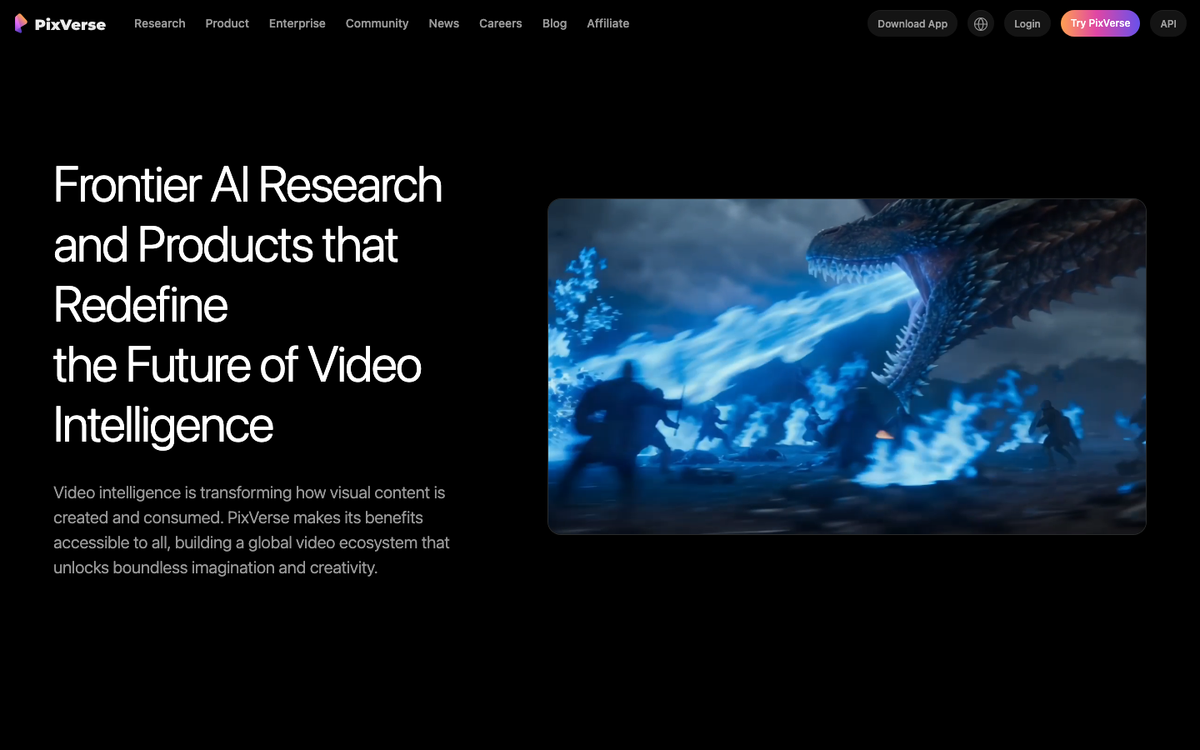The width and height of the screenshot is (1200, 750).
Task: Open the Community nav item
Action: point(377,23)
